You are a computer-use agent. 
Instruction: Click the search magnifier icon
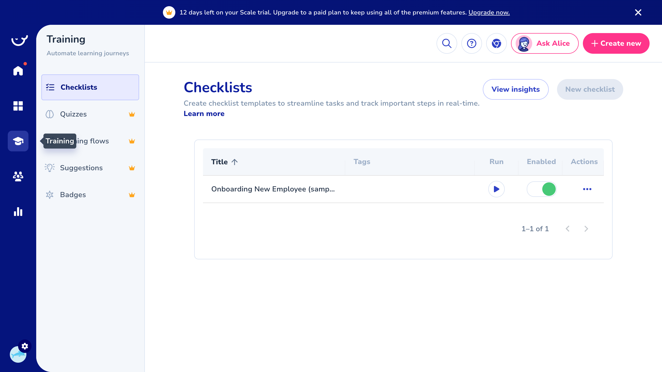447,43
